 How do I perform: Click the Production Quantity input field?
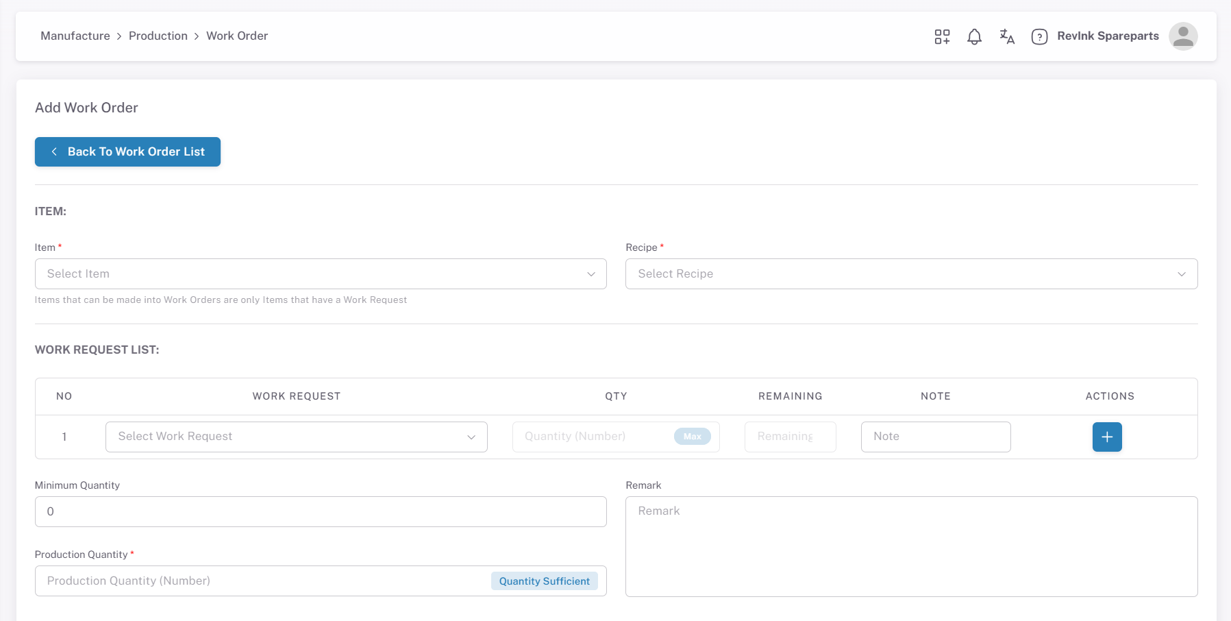pyautogui.click(x=260, y=581)
